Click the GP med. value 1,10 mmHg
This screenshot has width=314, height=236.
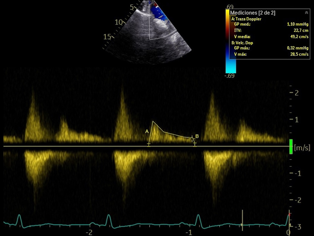point(298,24)
